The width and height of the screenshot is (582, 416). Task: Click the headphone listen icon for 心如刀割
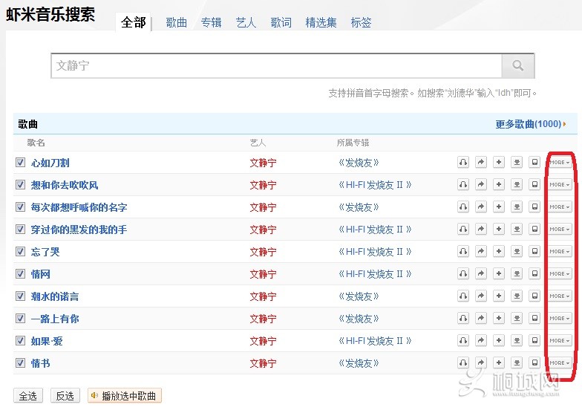point(463,163)
